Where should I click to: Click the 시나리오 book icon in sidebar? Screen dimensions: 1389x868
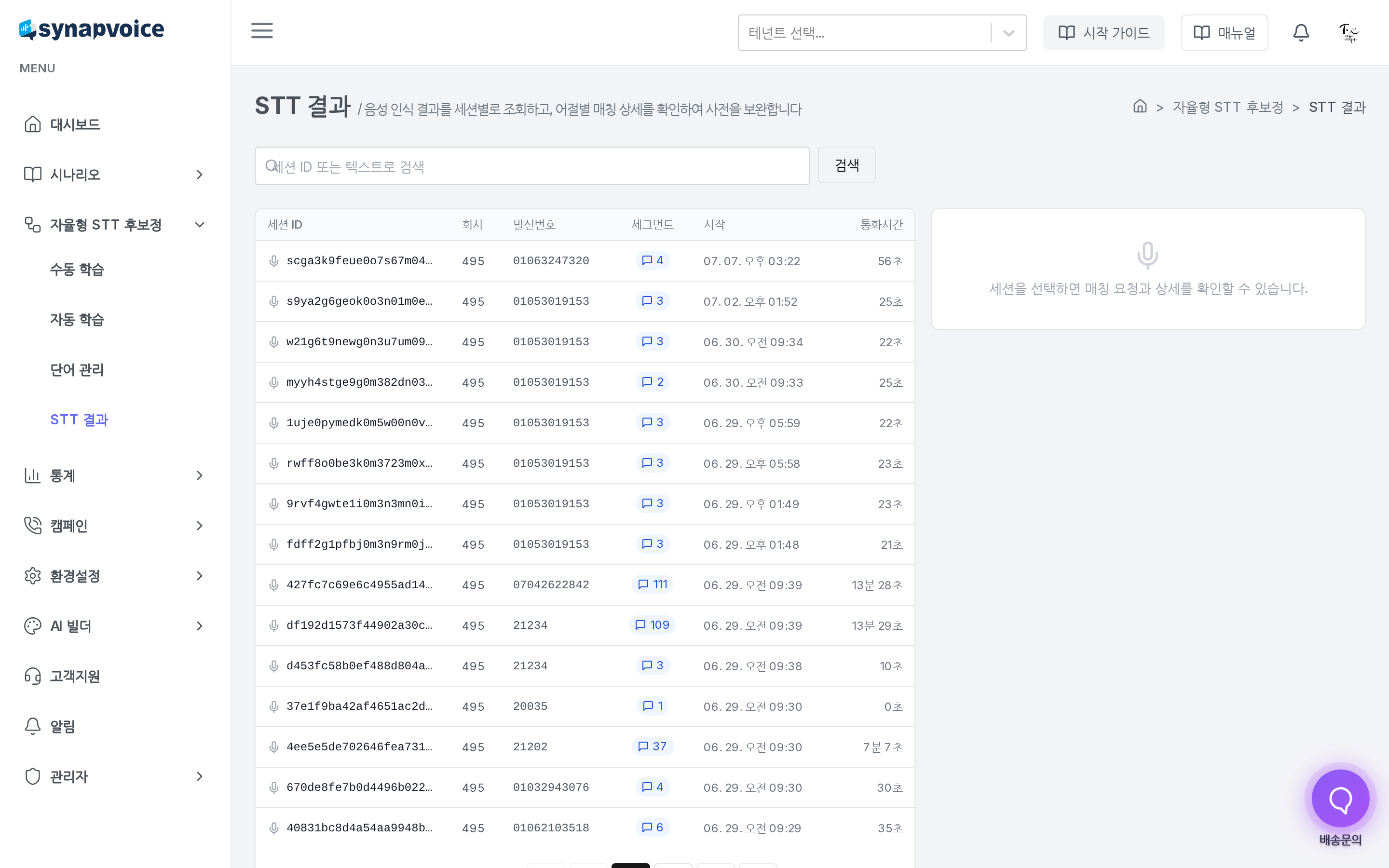point(33,174)
